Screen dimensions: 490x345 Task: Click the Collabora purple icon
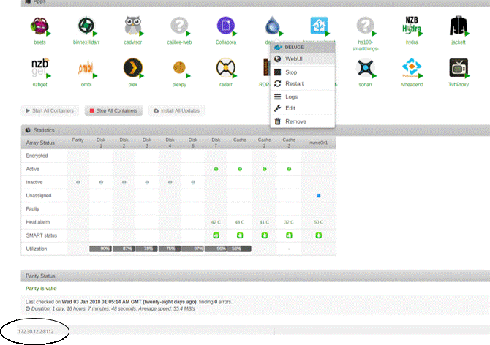(x=226, y=26)
